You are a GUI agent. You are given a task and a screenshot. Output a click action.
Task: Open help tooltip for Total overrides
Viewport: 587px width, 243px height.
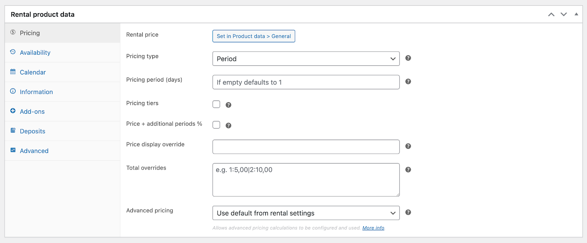pos(408,170)
